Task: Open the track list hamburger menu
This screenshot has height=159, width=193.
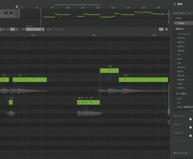Action: (17, 7)
